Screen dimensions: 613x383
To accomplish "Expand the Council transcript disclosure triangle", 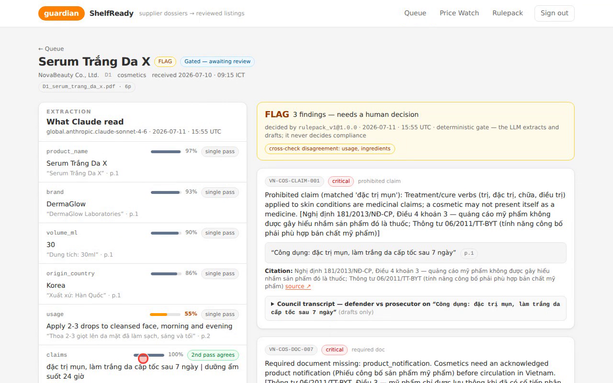I will pos(272,304).
